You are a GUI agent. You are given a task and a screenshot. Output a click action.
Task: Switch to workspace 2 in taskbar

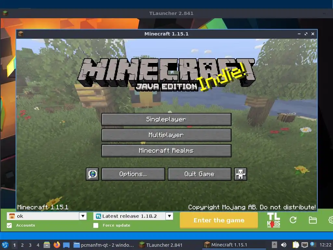[x=22, y=245]
